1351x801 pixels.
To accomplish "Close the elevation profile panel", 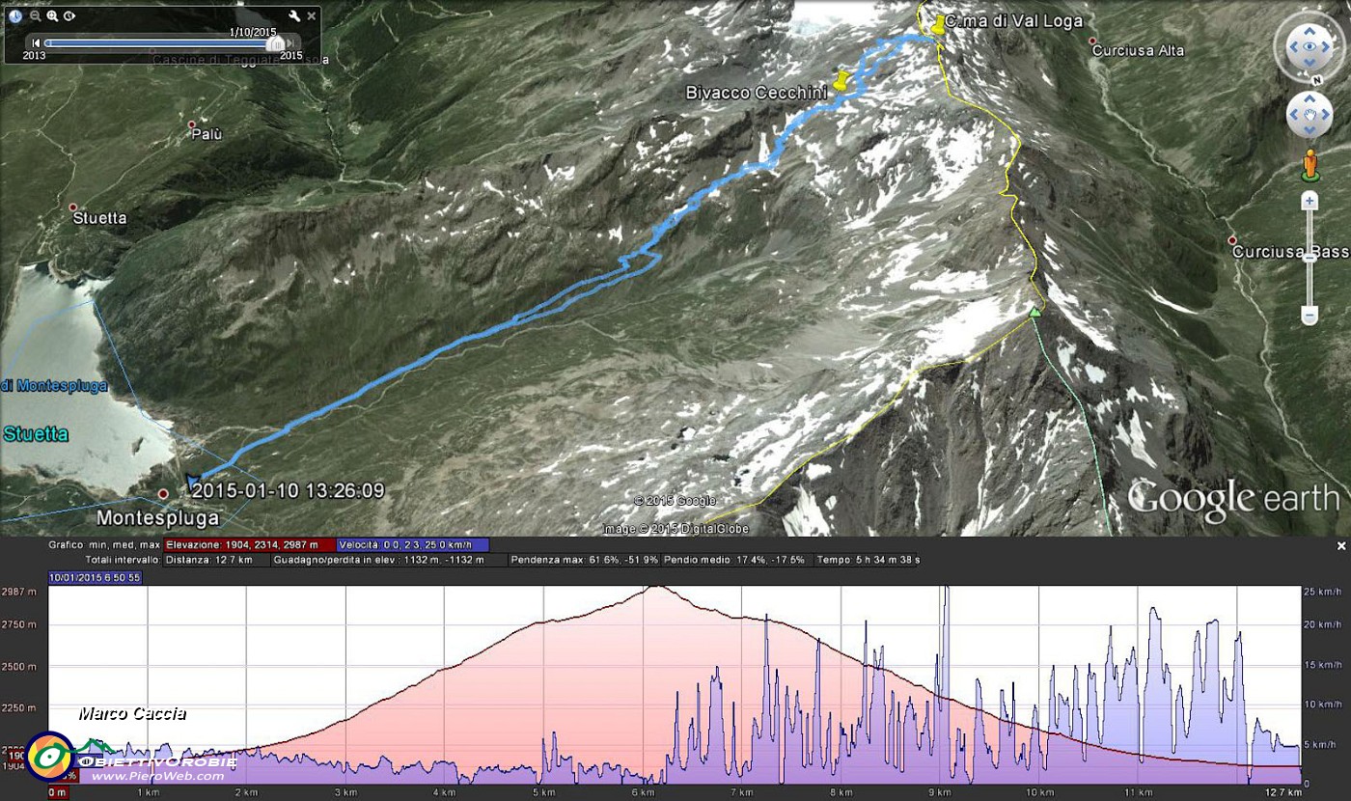I will click(x=1340, y=546).
